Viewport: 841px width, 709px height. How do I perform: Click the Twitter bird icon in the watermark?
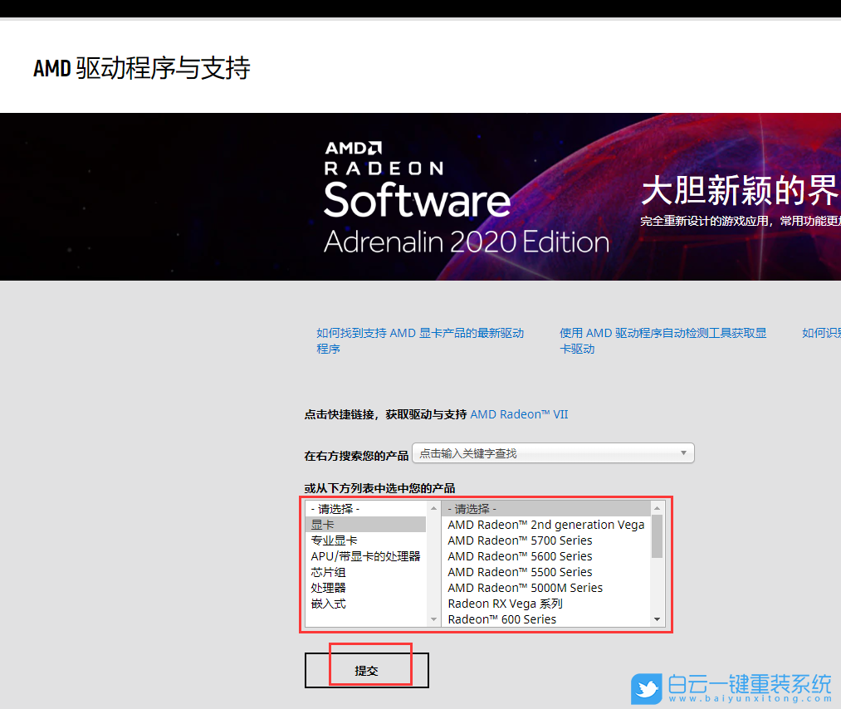click(x=647, y=688)
